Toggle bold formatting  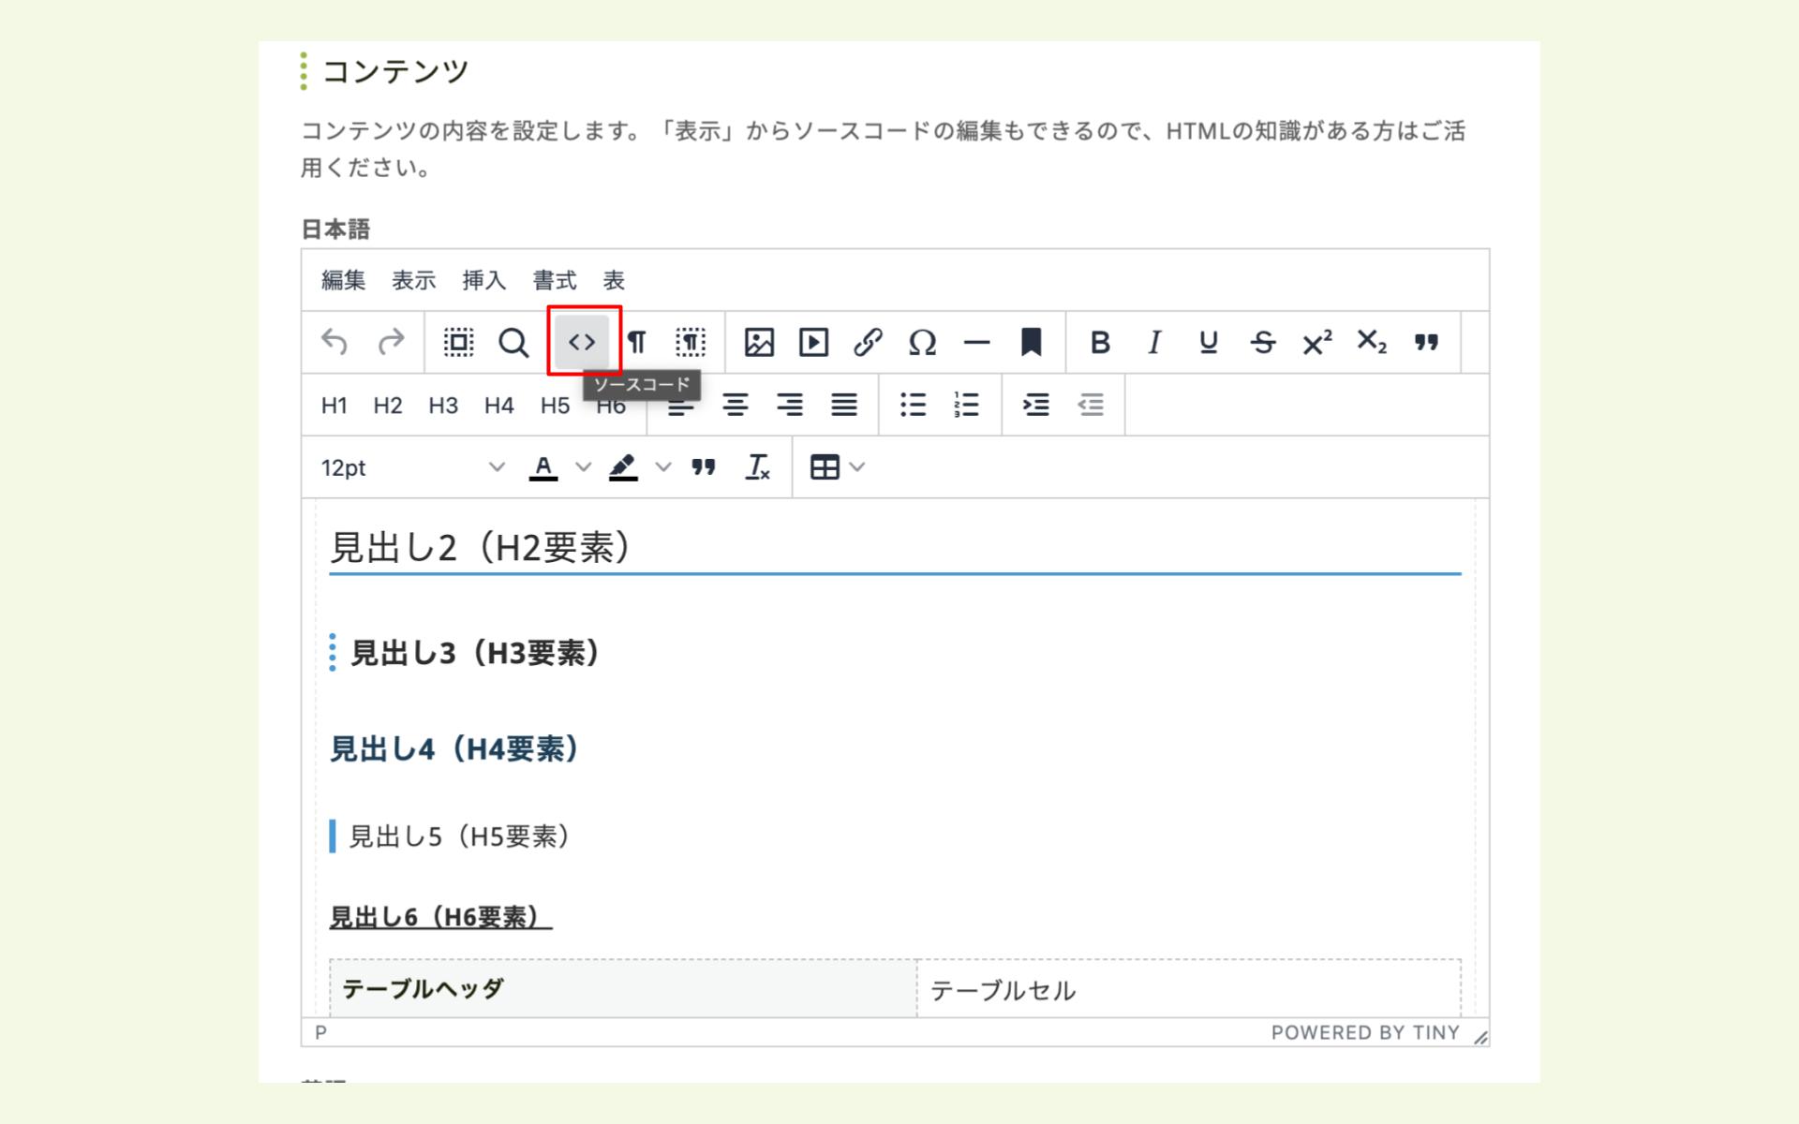coord(1100,342)
